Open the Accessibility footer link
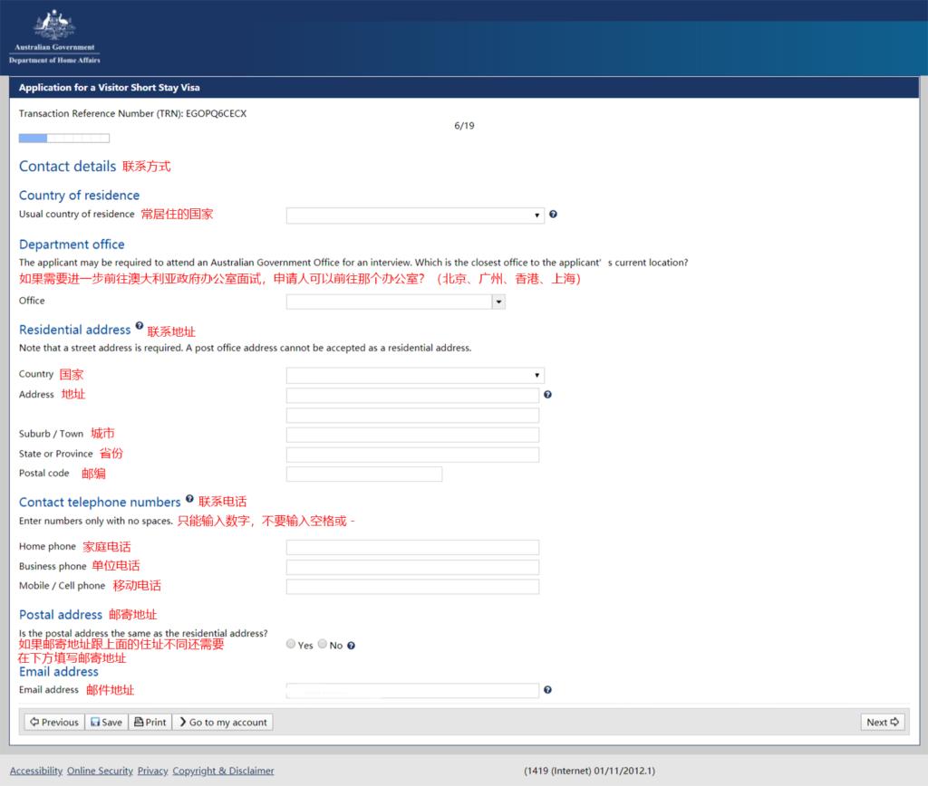 [36, 771]
